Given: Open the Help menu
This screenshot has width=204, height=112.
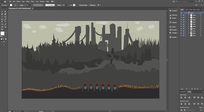Looking at the screenshot, I should click(x=47, y=2).
